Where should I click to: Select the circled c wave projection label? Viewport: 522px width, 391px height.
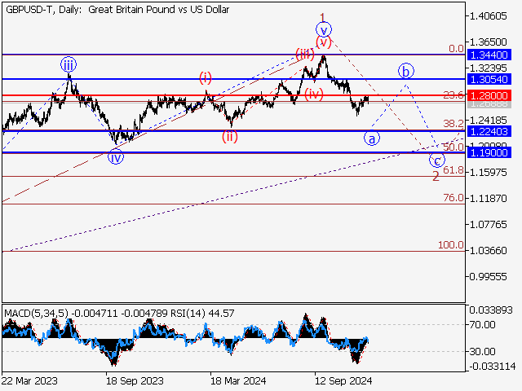(437, 159)
